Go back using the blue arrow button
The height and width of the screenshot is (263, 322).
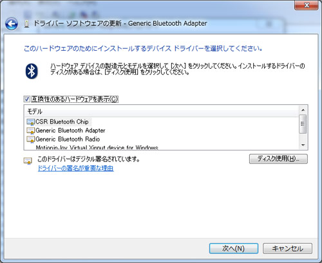coord(12,24)
